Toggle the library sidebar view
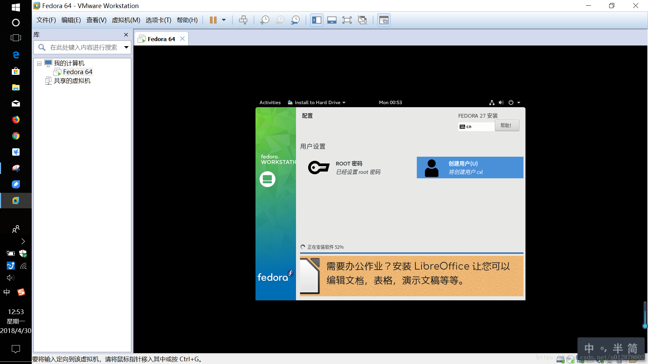This screenshot has width=648, height=364. pyautogui.click(x=317, y=20)
